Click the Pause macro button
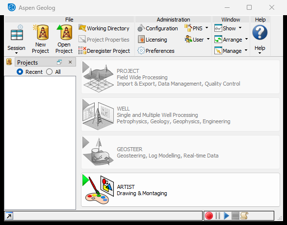 point(218,216)
